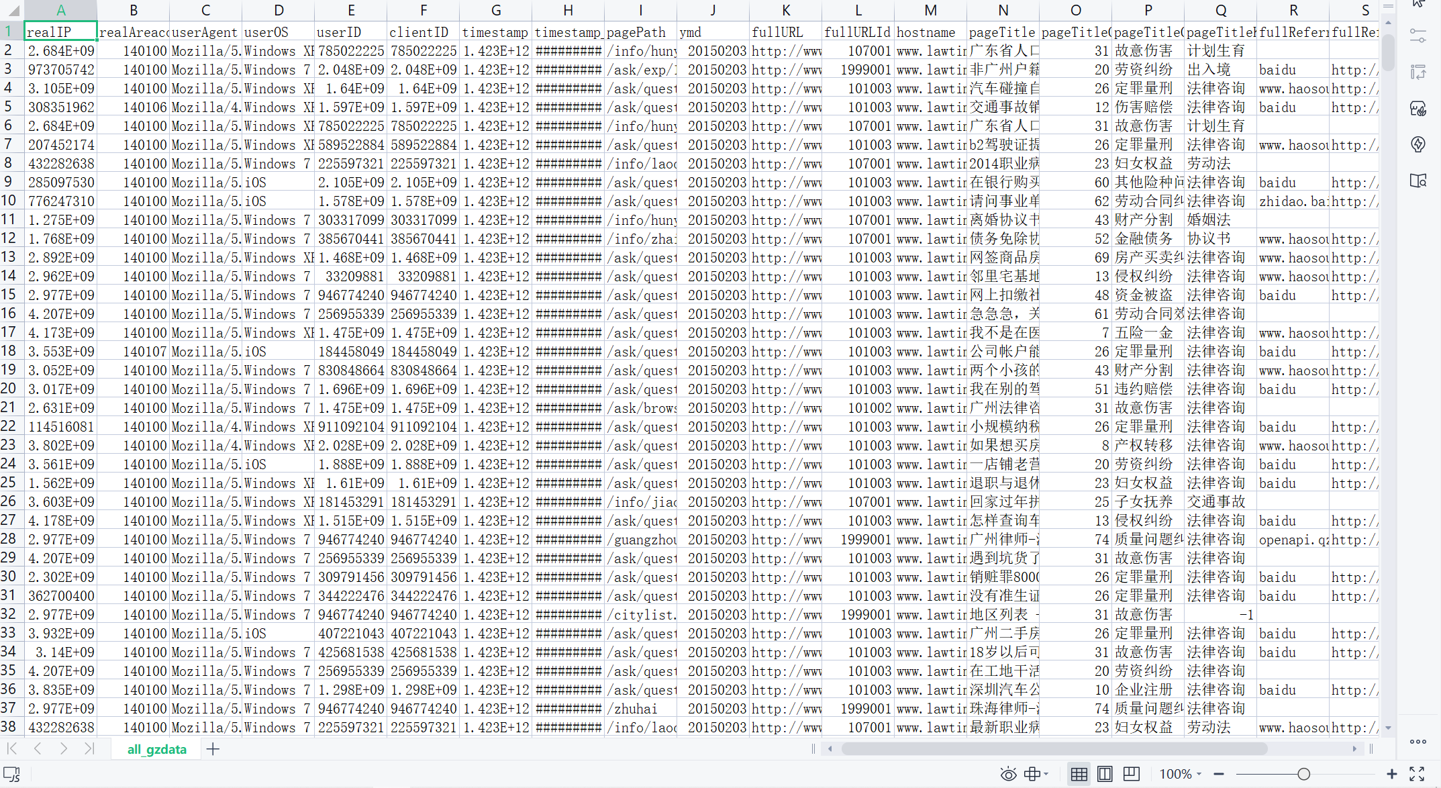Toggle eye protection mode icon

click(1007, 774)
